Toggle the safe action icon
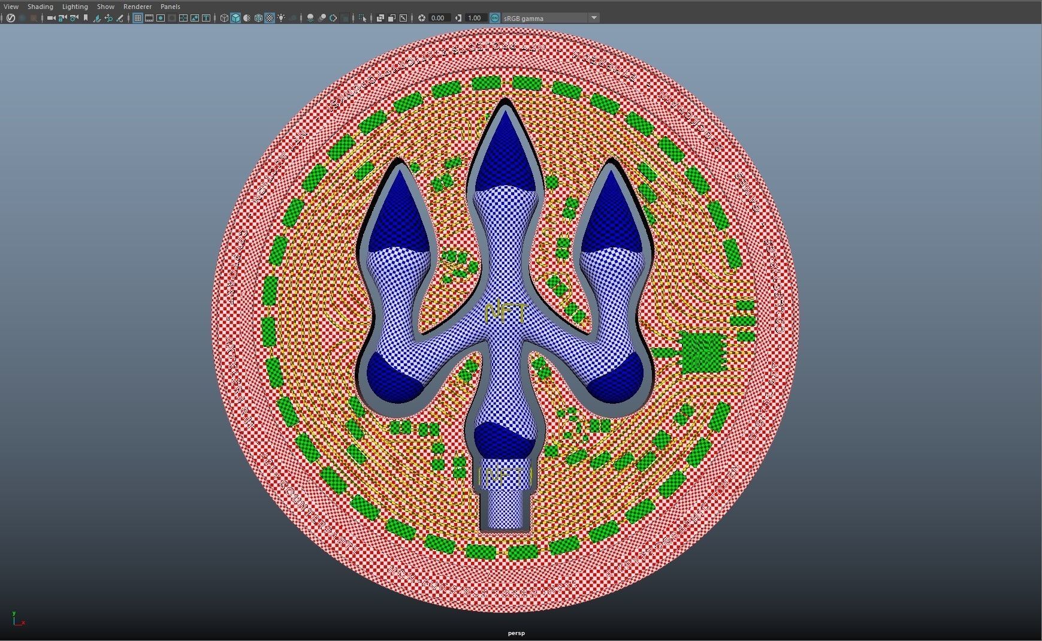 (x=195, y=18)
